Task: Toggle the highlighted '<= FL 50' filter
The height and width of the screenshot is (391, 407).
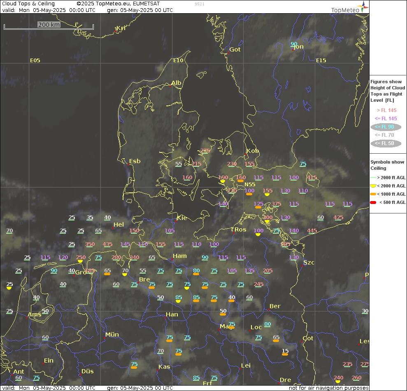Action: tap(386, 143)
